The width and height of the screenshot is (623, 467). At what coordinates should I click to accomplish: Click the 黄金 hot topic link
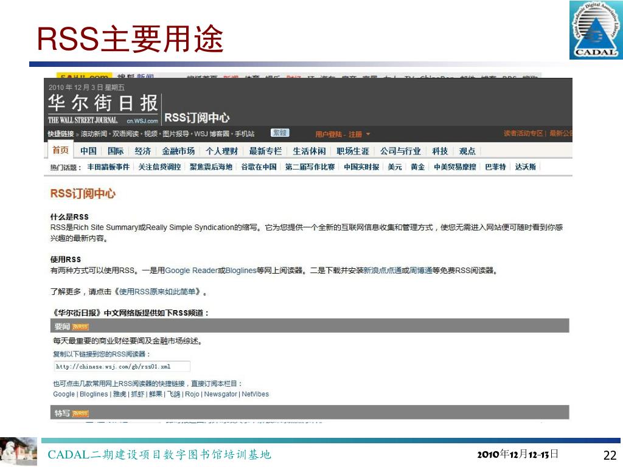tap(417, 167)
